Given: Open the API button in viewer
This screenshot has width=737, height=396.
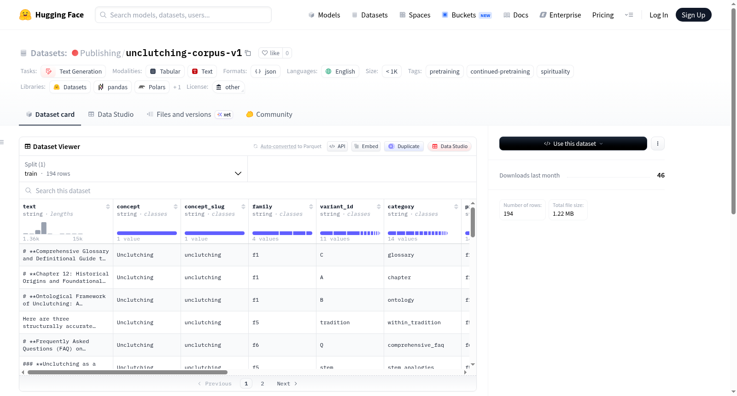Looking at the screenshot, I should (337, 146).
